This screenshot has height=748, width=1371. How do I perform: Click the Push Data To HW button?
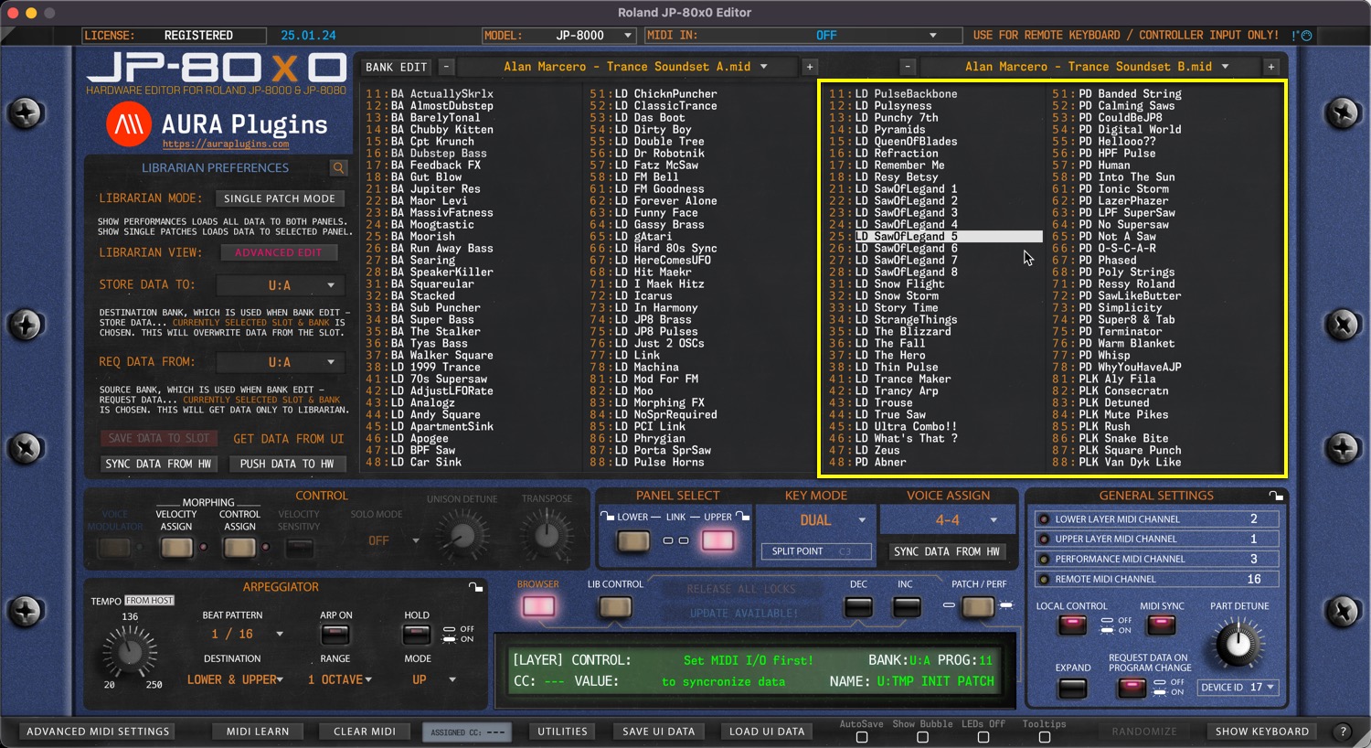[287, 464]
